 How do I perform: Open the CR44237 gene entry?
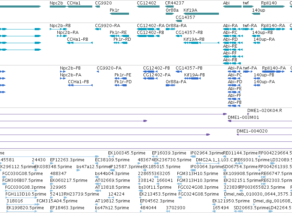(175, 3)
